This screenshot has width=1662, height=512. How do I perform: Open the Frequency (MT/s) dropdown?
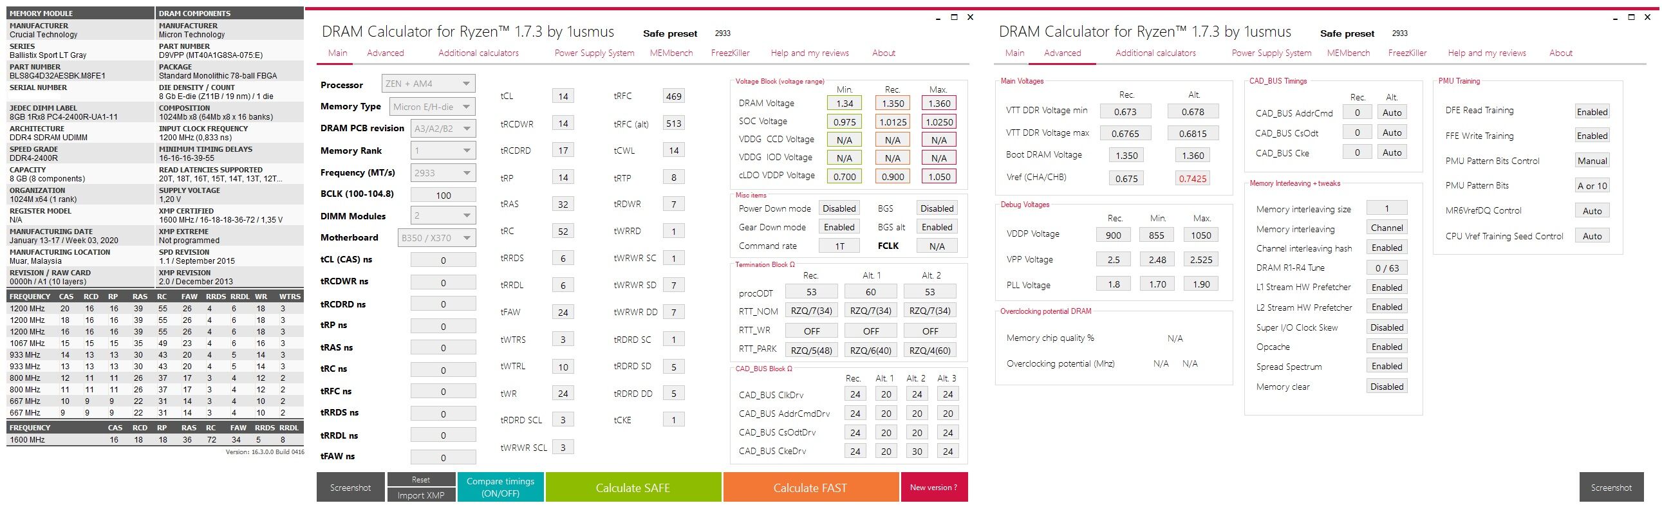[x=443, y=173]
